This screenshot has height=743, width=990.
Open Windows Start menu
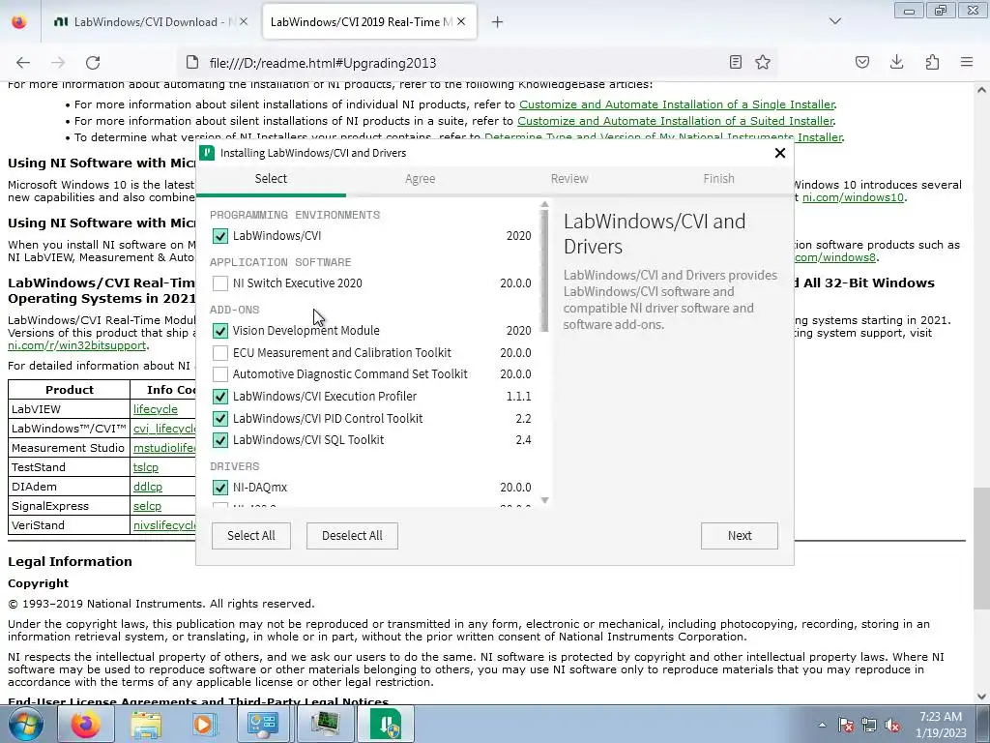click(26, 724)
